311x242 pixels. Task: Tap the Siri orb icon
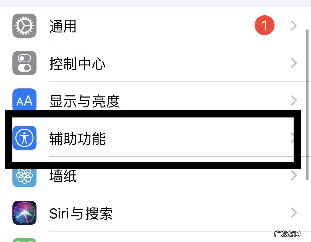point(24,213)
